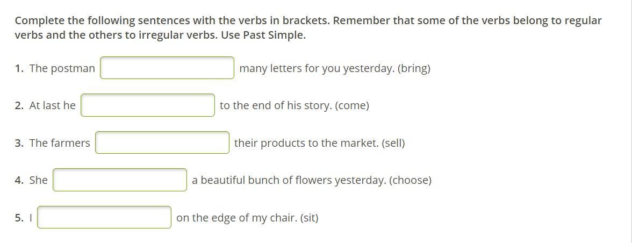
Task: Click the words 'The farmers' in sentence 3
Action: pyautogui.click(x=60, y=143)
